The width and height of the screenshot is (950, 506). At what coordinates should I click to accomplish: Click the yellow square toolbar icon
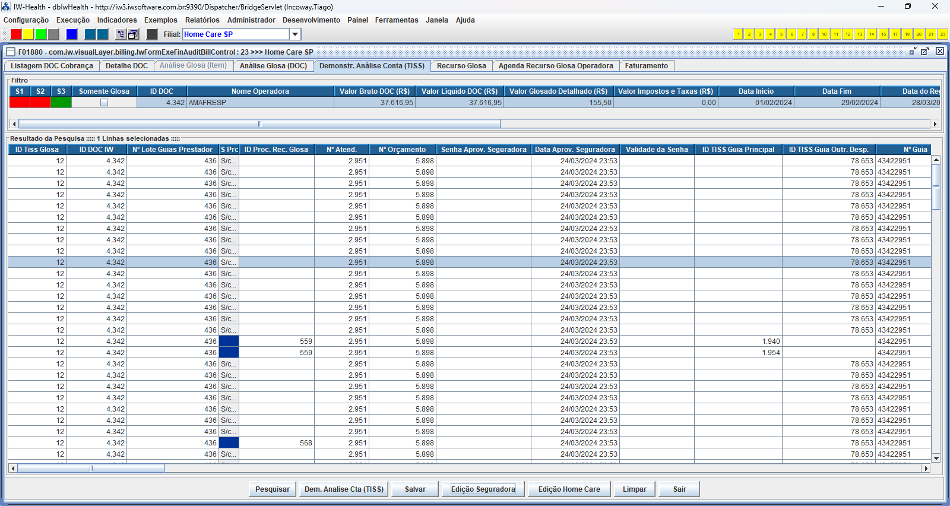[28, 34]
